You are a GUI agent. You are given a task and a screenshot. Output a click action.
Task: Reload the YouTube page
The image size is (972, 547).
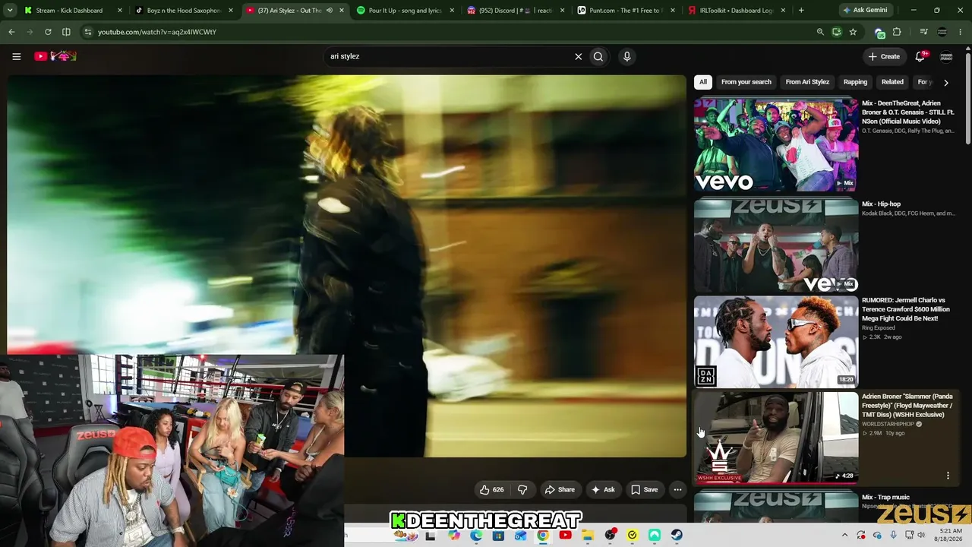tap(48, 32)
